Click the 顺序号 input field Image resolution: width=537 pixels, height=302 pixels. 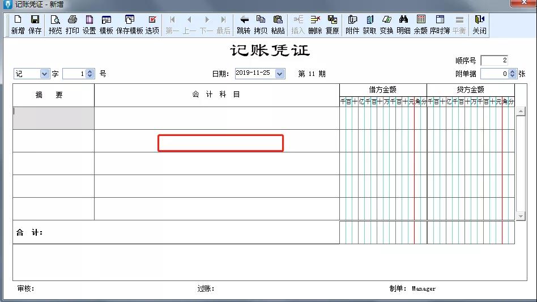[494, 60]
